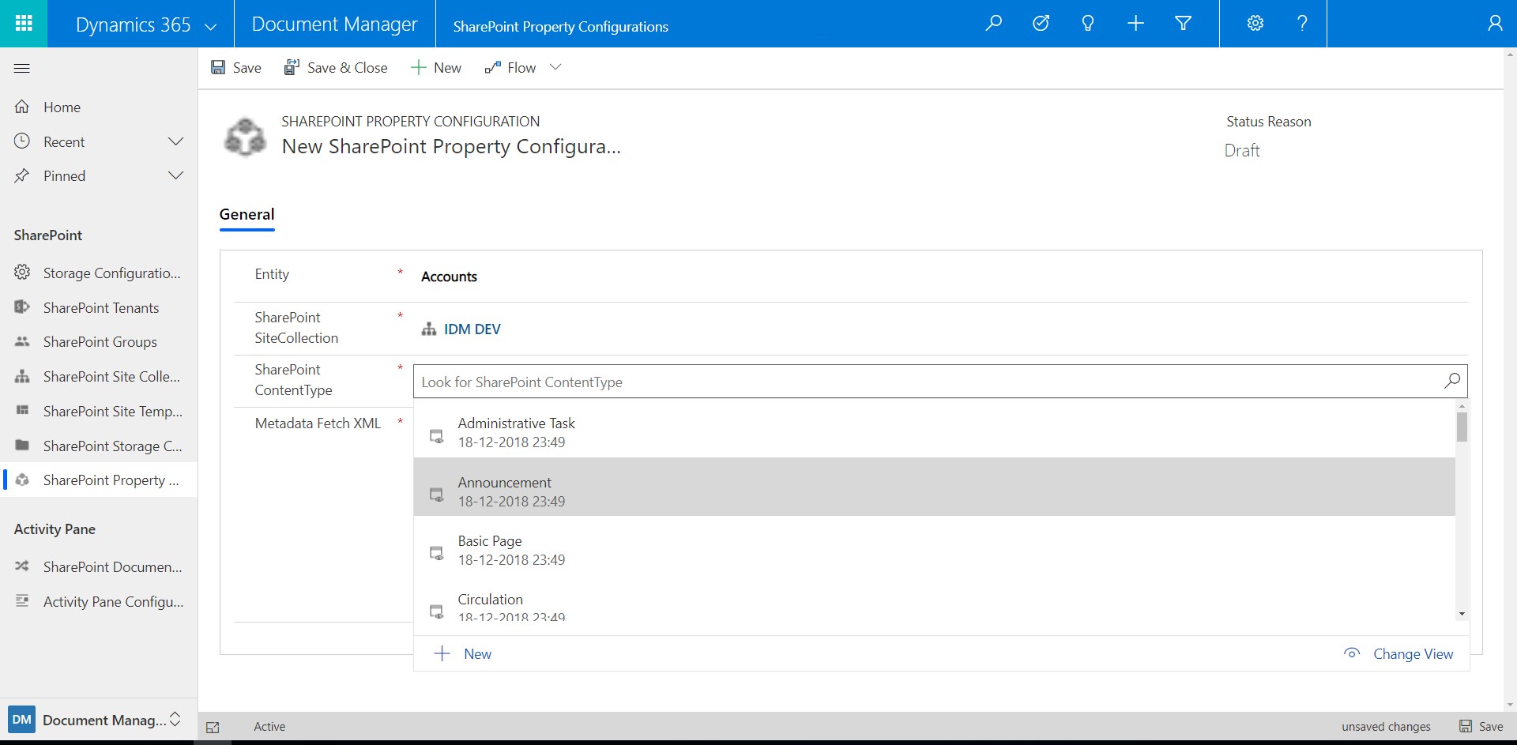1517x745 pixels.
Task: Click the New button in command bar
Action: coord(436,67)
